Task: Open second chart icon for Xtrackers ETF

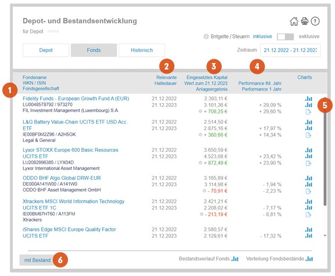Action: click(x=308, y=207)
